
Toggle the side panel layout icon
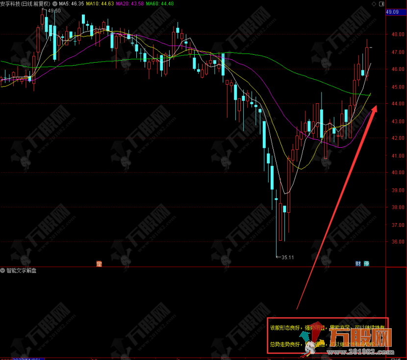(382, 4)
